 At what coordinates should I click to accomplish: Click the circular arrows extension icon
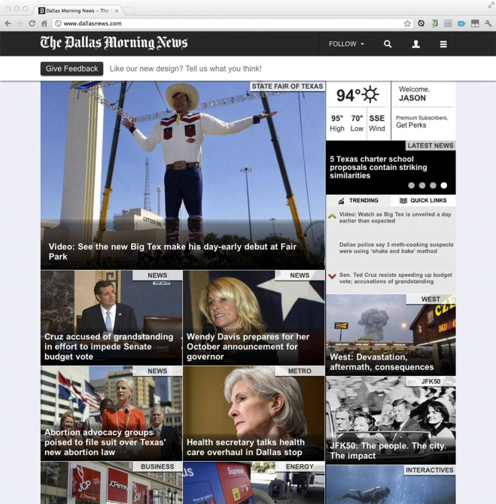[x=421, y=23]
